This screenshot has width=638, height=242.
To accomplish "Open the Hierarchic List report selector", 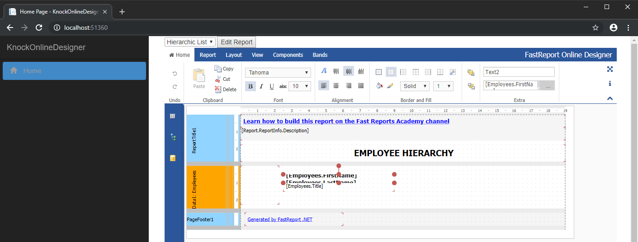I will coord(190,42).
